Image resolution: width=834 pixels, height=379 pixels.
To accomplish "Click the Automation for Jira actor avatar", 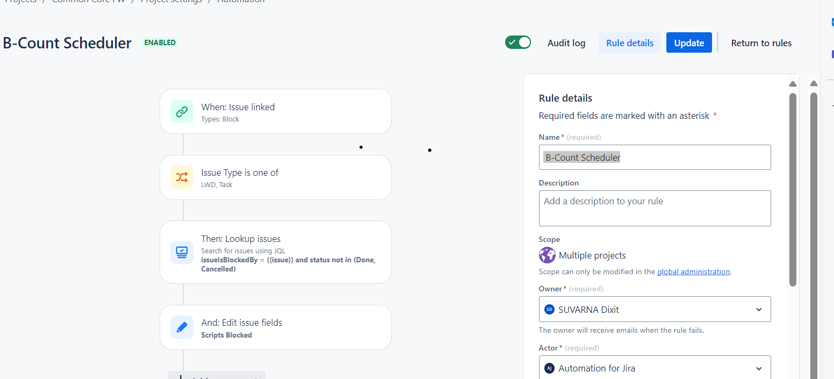I will (549, 368).
